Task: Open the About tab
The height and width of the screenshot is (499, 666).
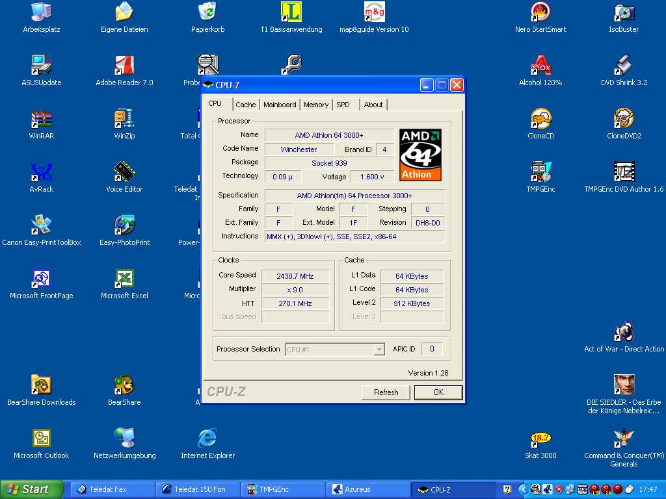Action: tap(373, 105)
